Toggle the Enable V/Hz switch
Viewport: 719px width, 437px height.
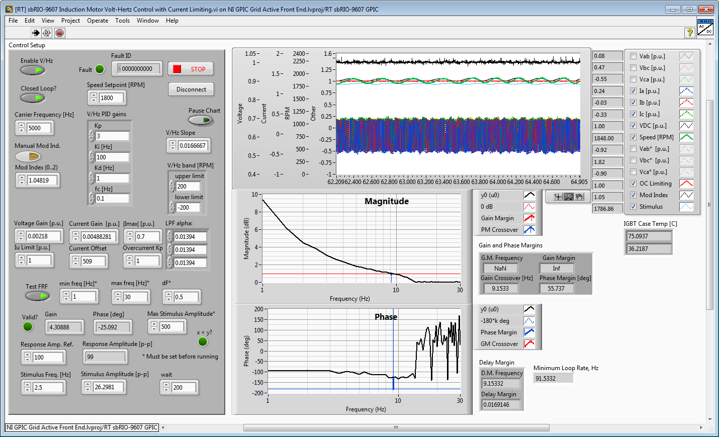(33, 70)
